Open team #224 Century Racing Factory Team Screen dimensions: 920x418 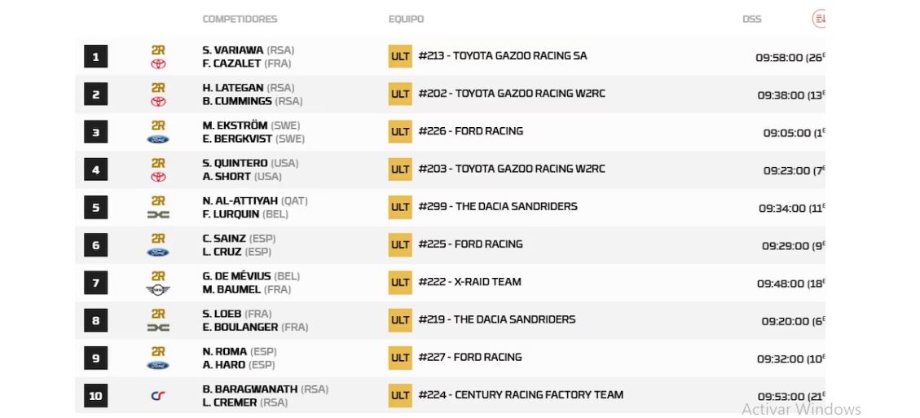[521, 395]
